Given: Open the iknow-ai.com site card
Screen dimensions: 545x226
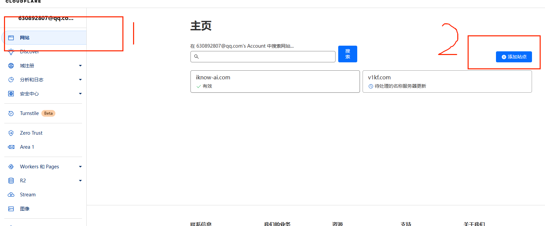Looking at the screenshot, I should (x=275, y=81).
